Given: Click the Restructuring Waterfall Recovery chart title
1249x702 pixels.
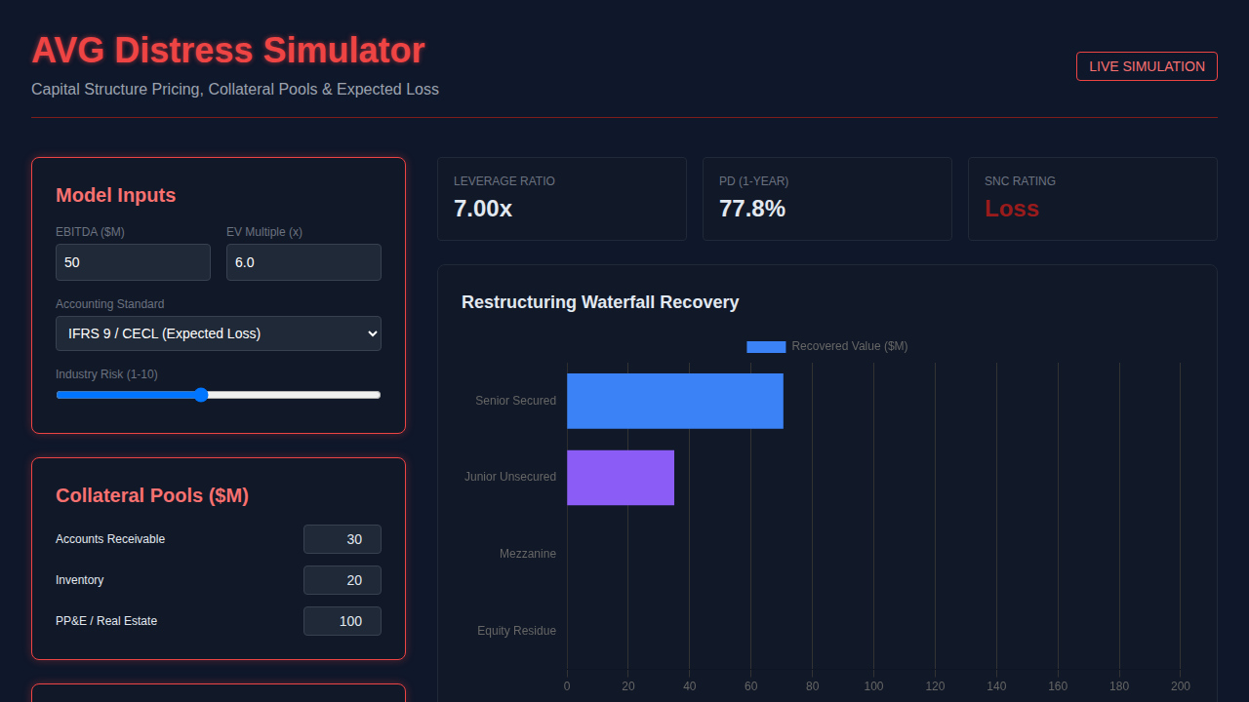Looking at the screenshot, I should [x=600, y=302].
